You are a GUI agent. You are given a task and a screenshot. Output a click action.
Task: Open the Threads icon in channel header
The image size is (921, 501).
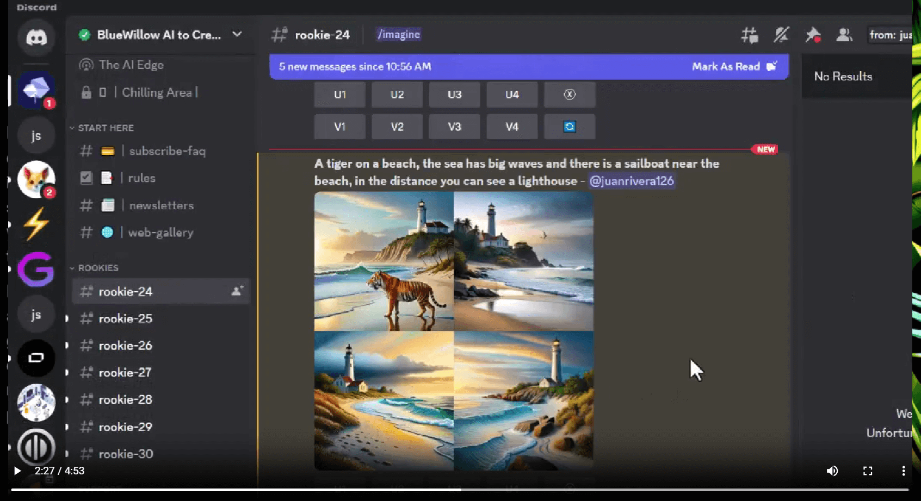[x=750, y=35]
